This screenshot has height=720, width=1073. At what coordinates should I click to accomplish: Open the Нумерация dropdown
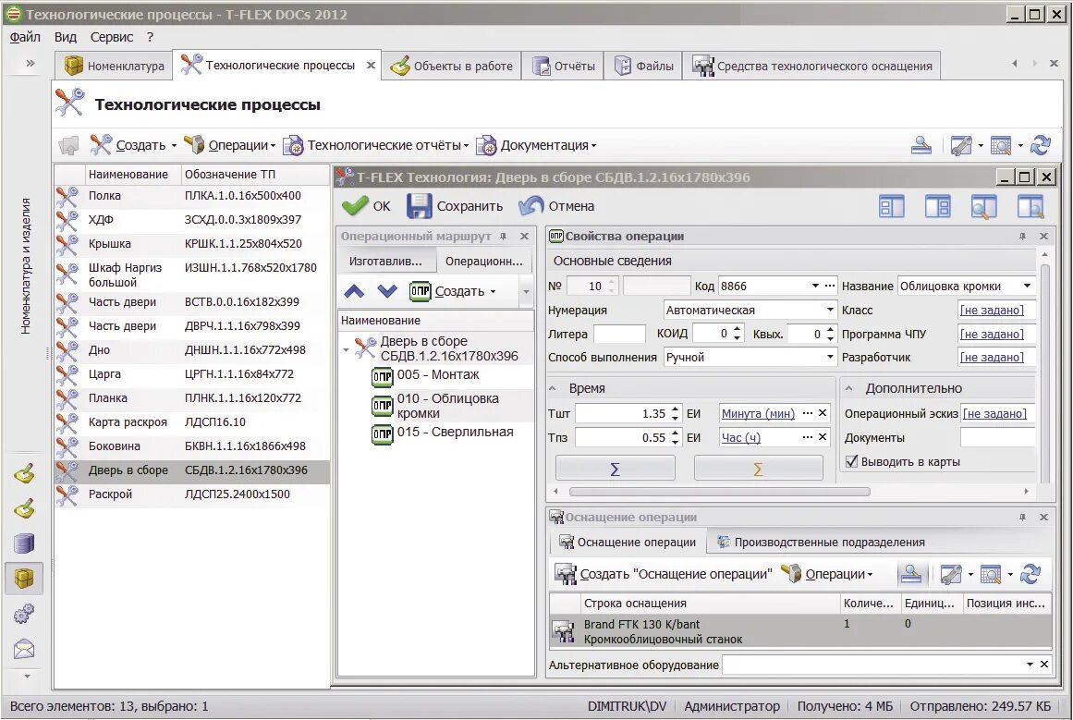pos(829,310)
